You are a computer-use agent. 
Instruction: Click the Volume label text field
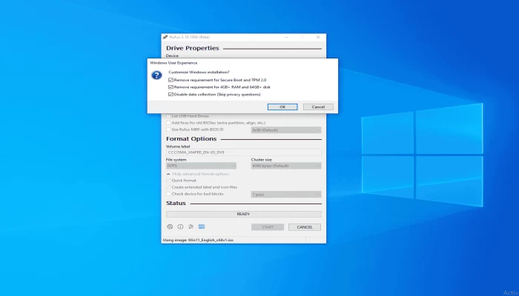[244, 152]
